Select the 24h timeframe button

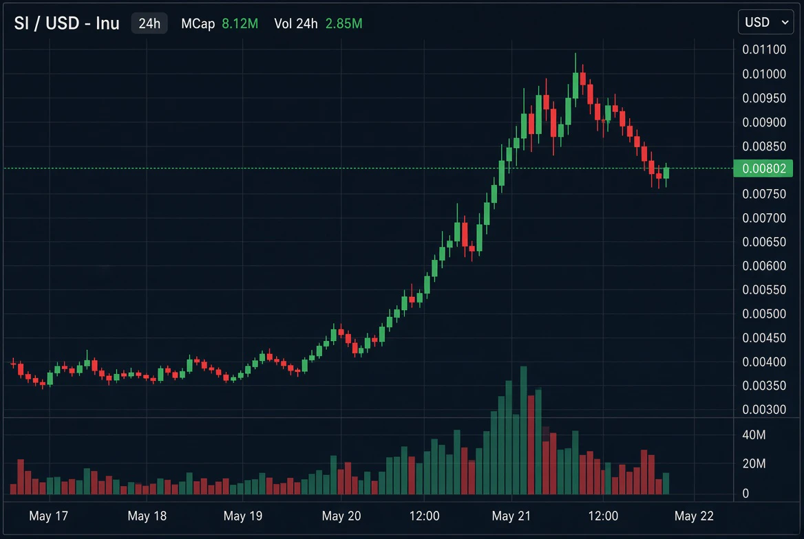click(x=149, y=23)
